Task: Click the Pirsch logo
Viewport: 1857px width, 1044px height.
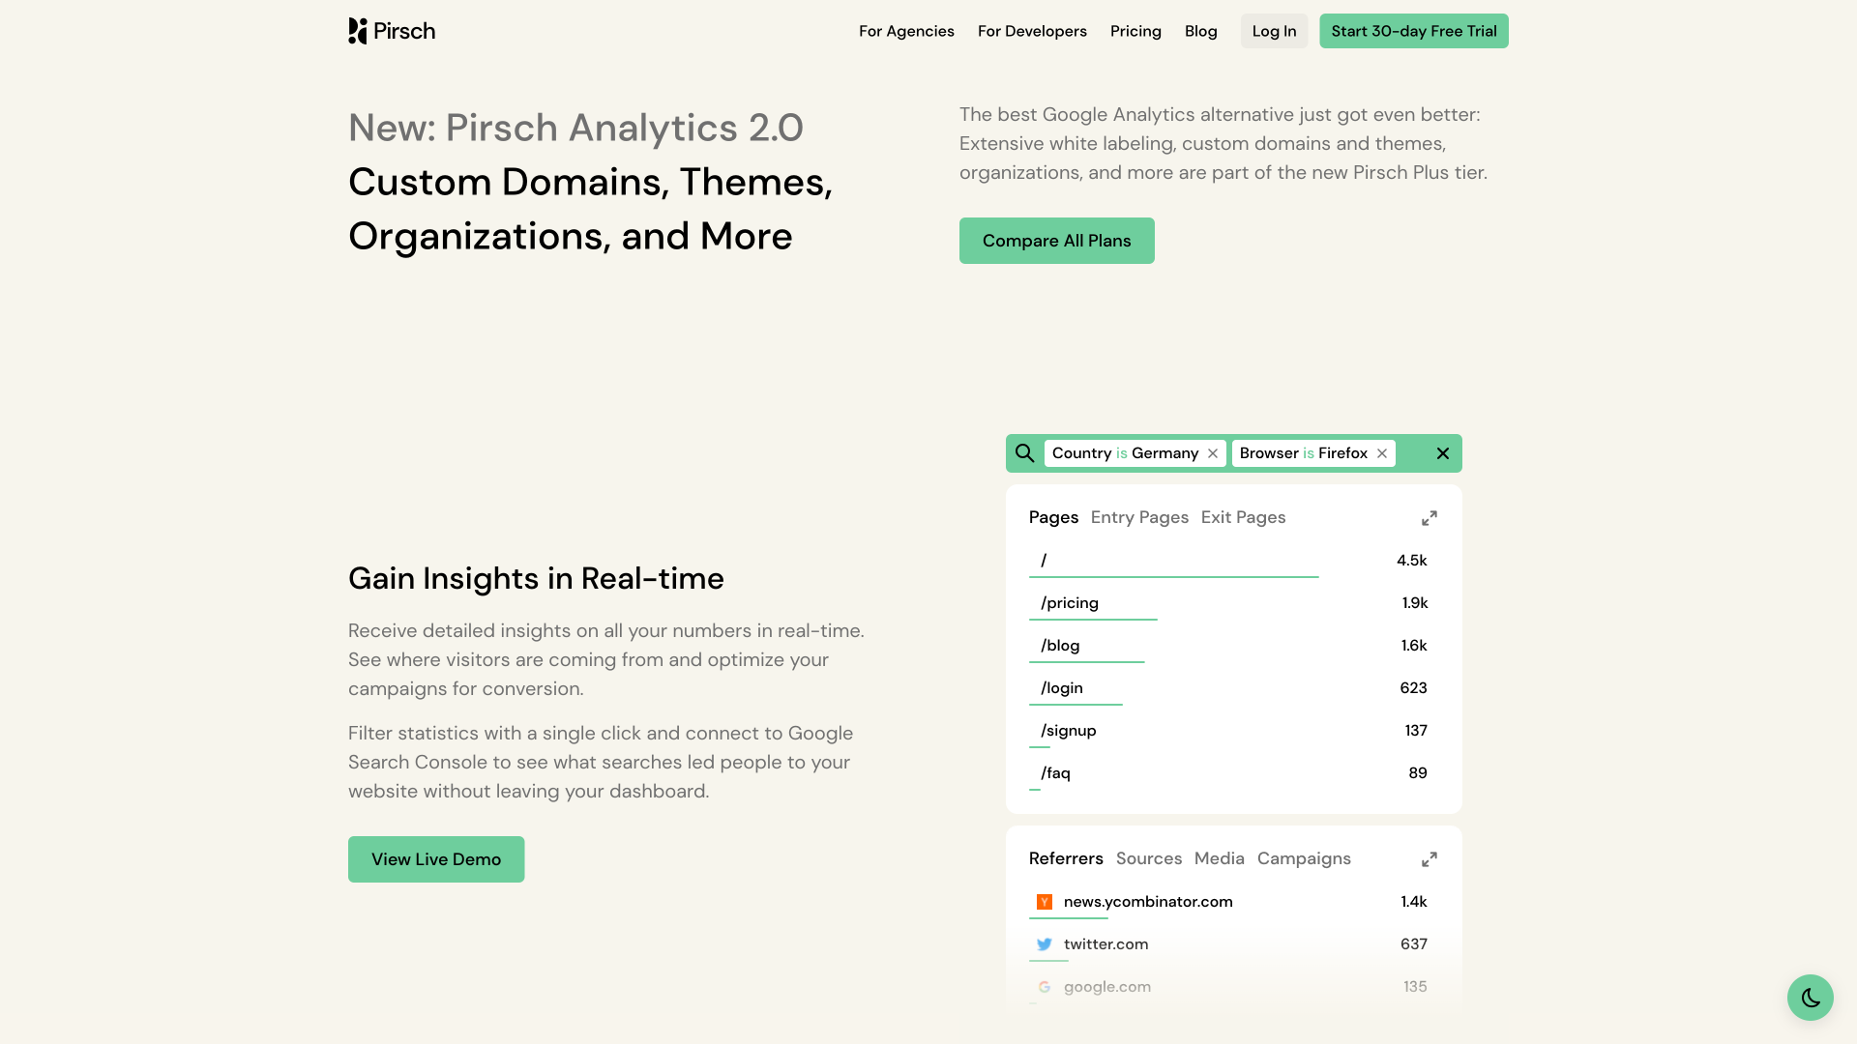Action: (392, 31)
